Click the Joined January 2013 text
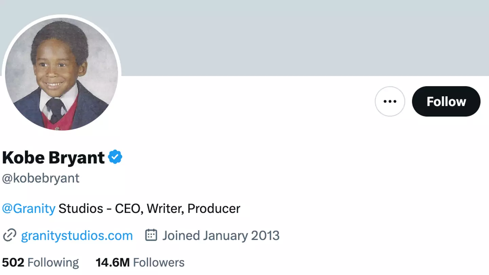 221,235
